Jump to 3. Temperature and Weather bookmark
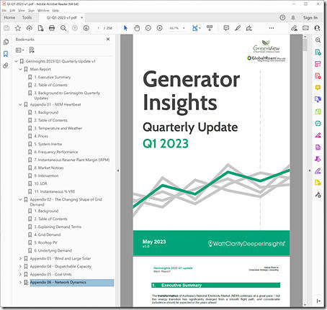The width and height of the screenshot is (327, 310). pos(58,128)
